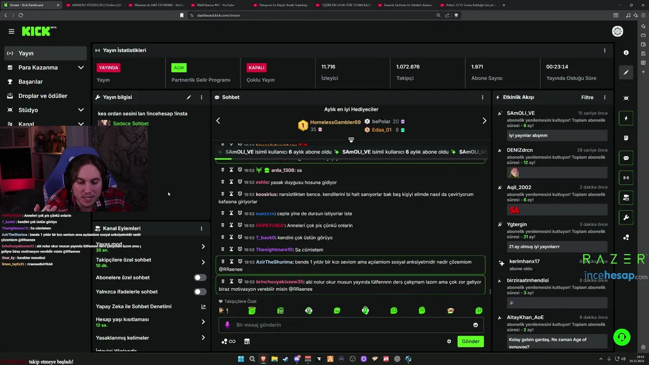Open chat settings gear icon
Image resolution: width=649 pixels, height=365 pixels.
449,342
